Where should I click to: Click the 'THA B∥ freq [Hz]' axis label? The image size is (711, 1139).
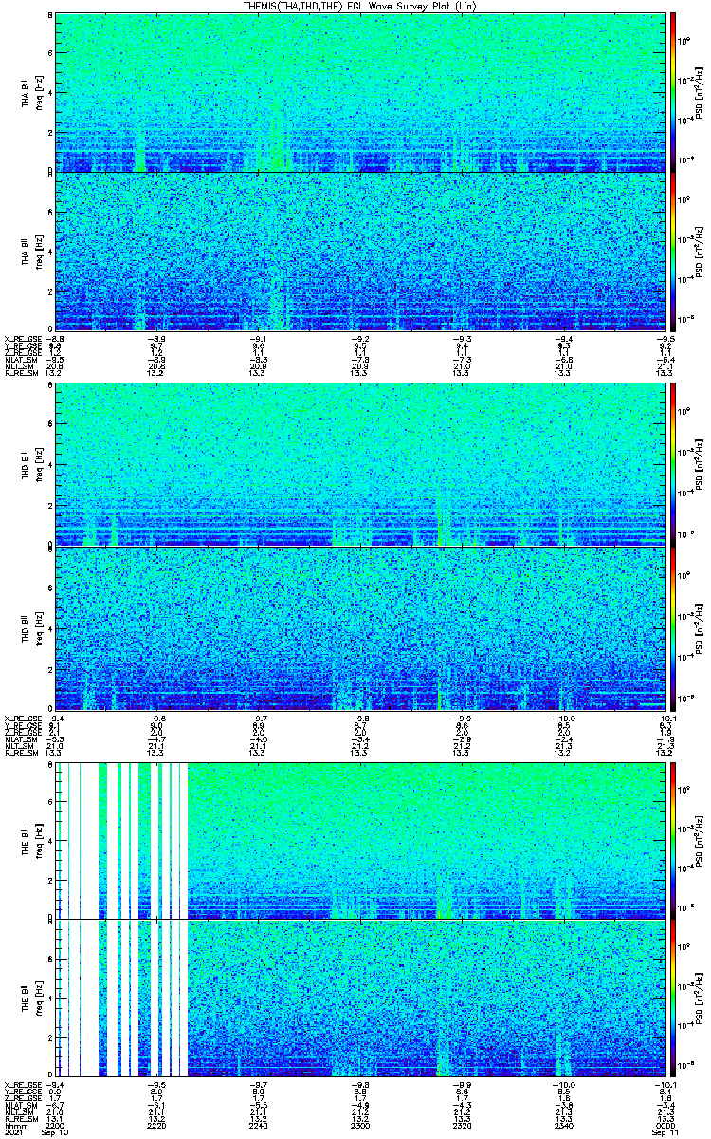coord(31,251)
